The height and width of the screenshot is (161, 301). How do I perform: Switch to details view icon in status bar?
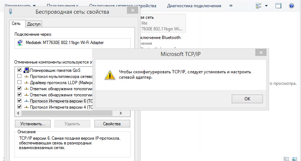pyautogui.click(x=286, y=158)
